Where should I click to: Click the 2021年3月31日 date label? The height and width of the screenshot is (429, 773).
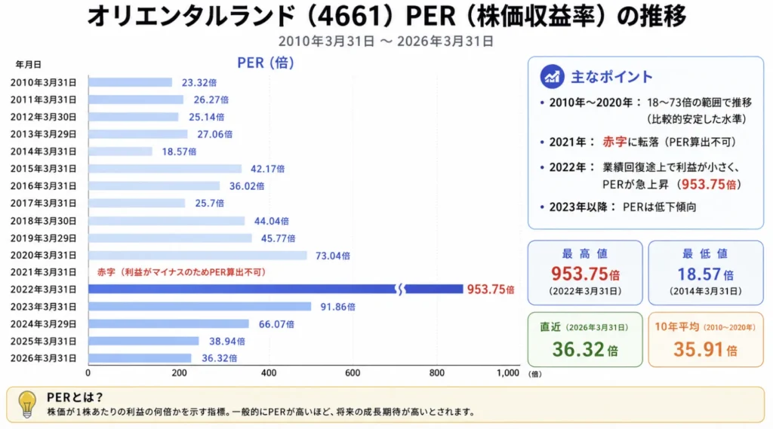pyautogui.click(x=43, y=272)
